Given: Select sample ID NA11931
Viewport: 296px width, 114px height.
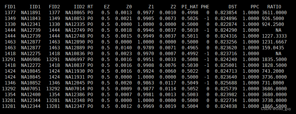Looking at the screenshot, I should pyautogui.click(x=75, y=77).
